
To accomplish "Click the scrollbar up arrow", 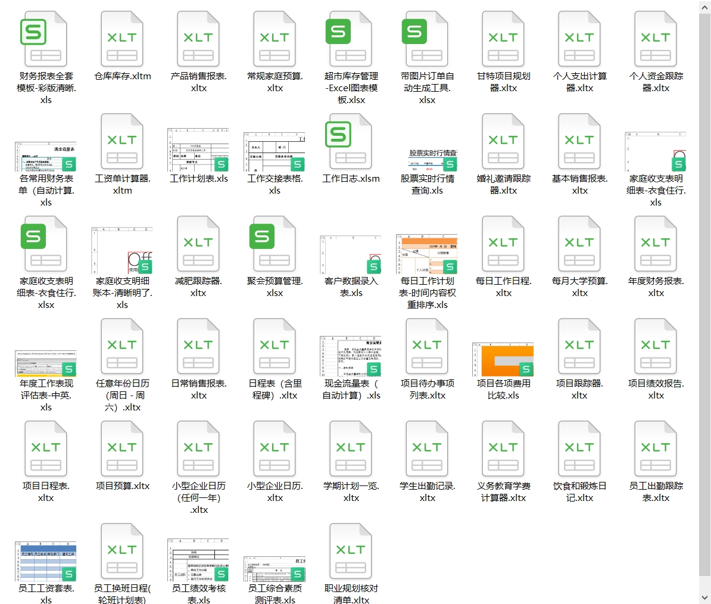I will click(x=704, y=7).
